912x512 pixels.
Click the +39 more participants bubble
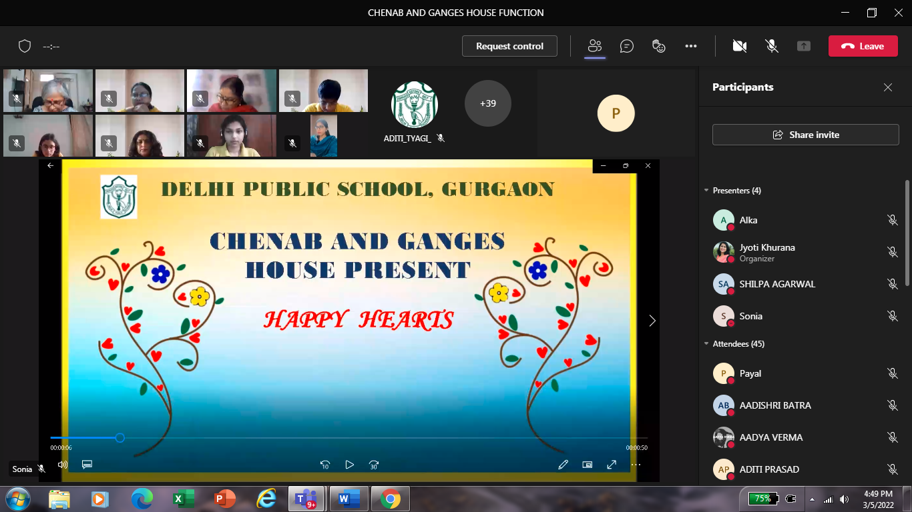pyautogui.click(x=488, y=103)
